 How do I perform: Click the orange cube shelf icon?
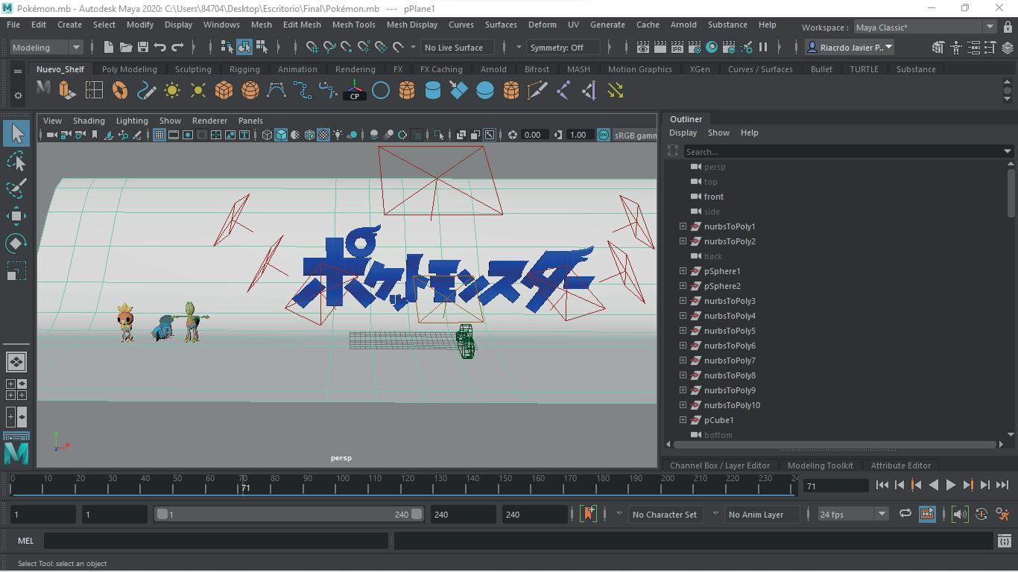pyautogui.click(x=224, y=91)
